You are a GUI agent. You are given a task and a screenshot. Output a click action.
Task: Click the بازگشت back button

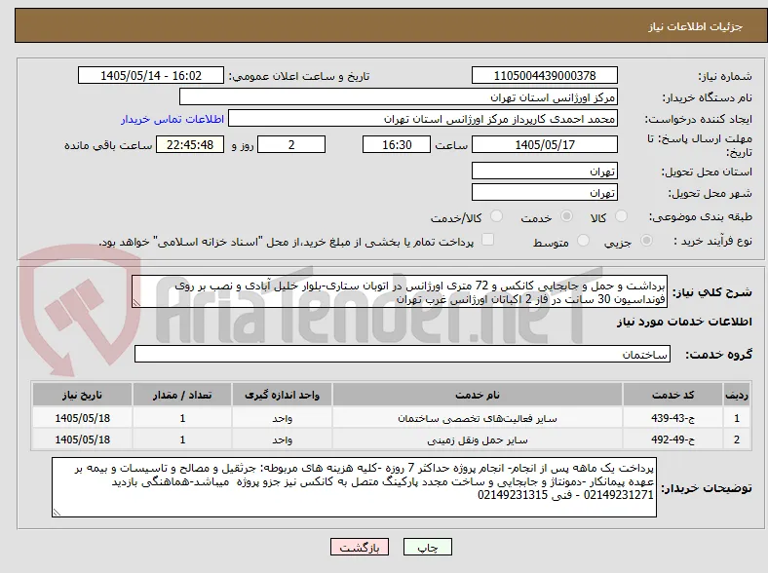(x=360, y=547)
